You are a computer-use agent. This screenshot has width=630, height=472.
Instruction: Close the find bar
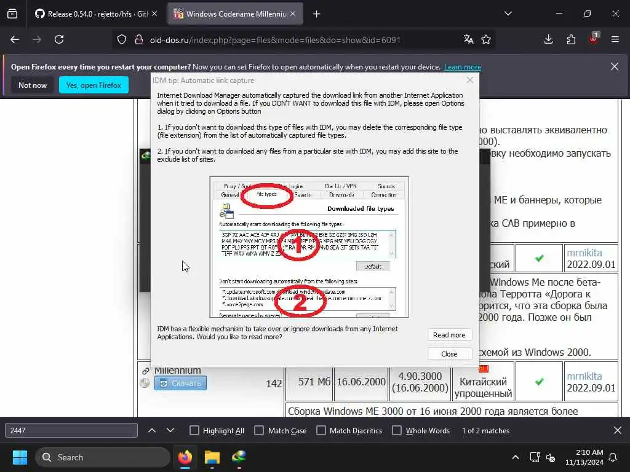pyautogui.click(x=618, y=430)
